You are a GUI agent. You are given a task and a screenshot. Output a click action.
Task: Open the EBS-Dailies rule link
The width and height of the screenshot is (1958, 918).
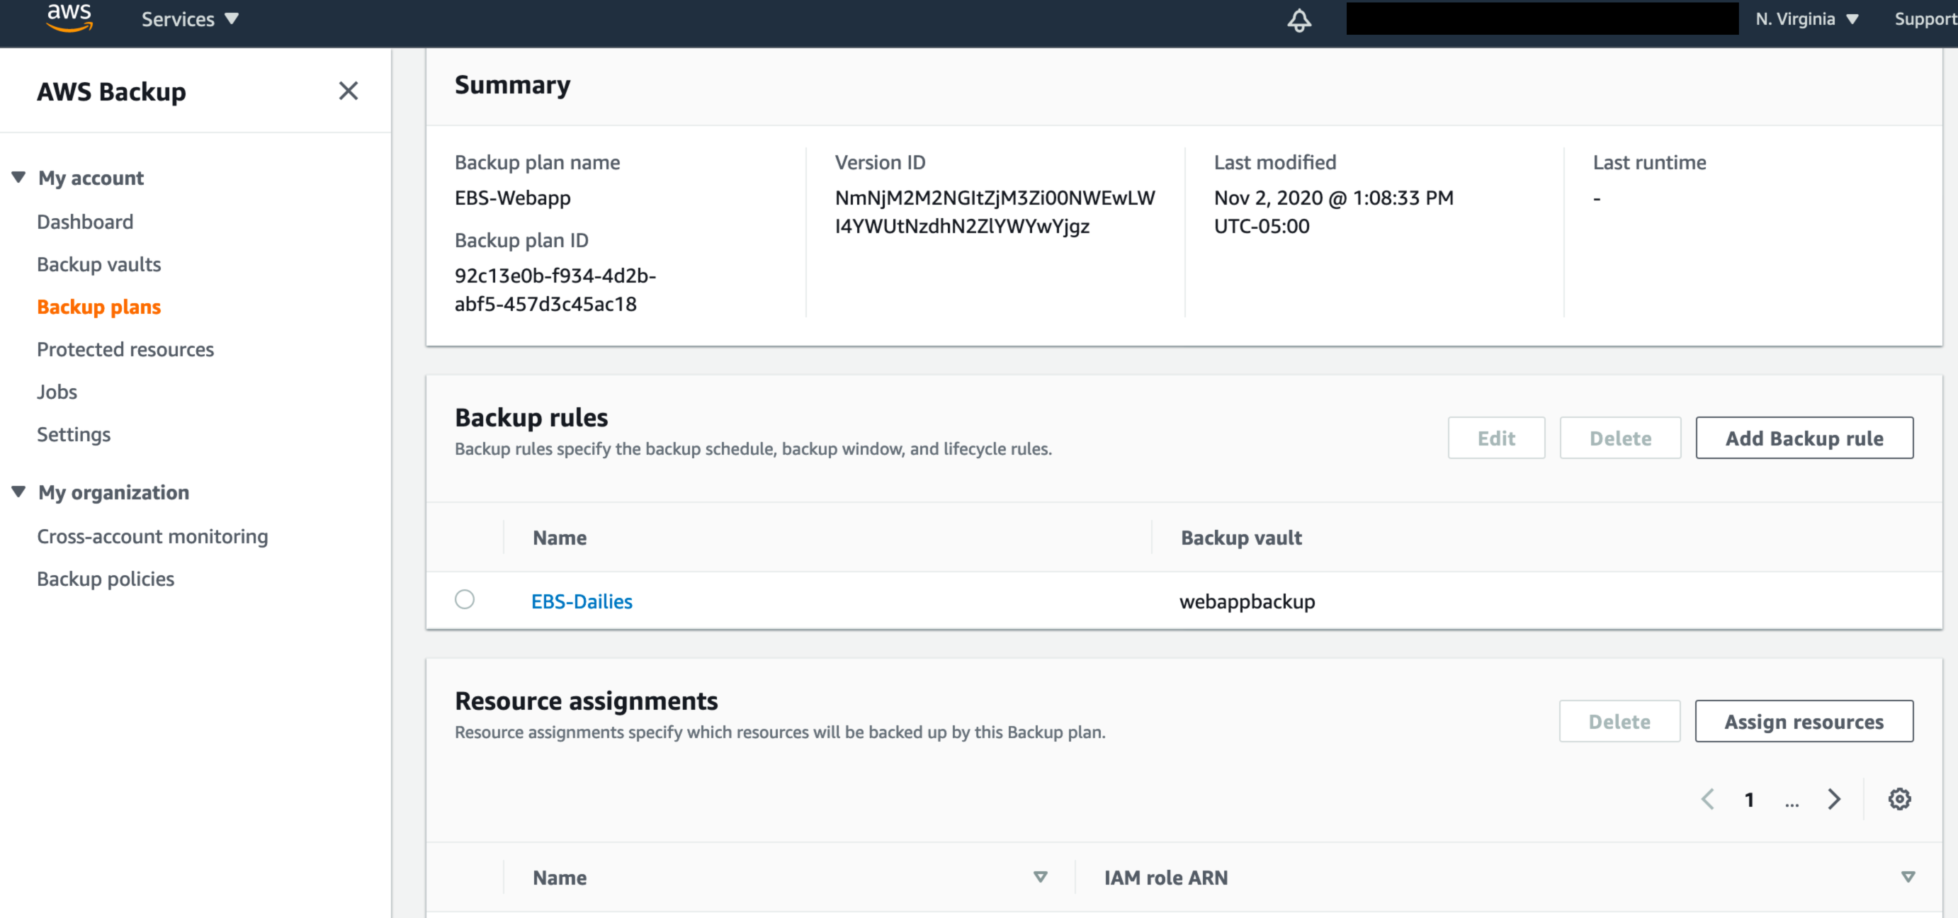pyautogui.click(x=582, y=601)
